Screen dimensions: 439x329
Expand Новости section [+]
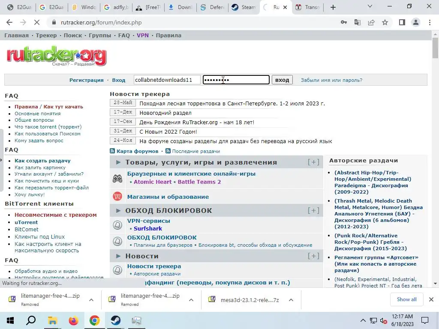[x=313, y=256]
